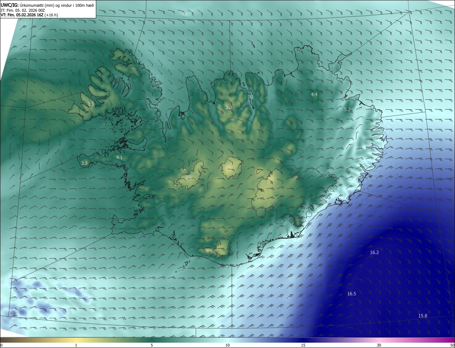Click the precipitation color scale bar
The image size is (455, 348).
[227, 340]
